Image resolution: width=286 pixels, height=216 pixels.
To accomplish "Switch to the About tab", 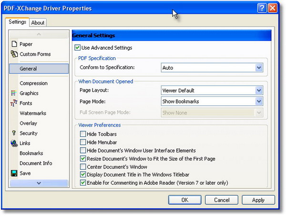I will tap(38, 22).
